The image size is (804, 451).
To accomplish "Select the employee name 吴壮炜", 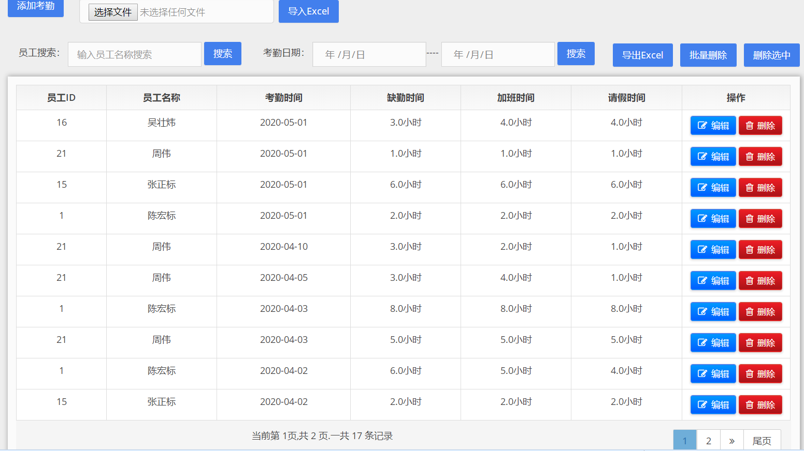I will [x=162, y=123].
